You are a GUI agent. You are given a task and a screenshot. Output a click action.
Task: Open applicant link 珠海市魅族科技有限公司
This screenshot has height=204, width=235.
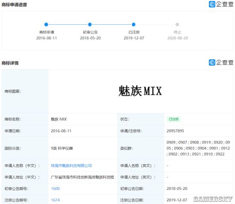71,166
